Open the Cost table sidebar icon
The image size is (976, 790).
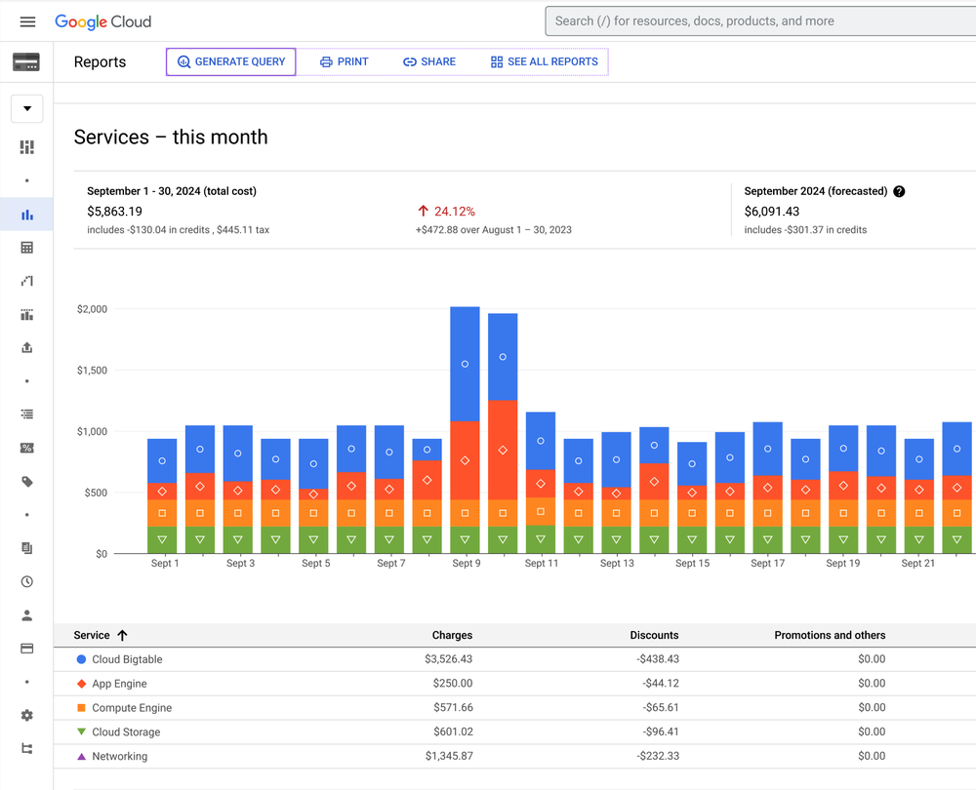pyautogui.click(x=26, y=248)
